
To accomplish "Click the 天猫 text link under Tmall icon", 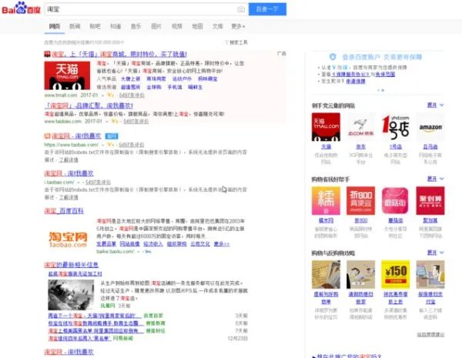I will (x=326, y=147).
